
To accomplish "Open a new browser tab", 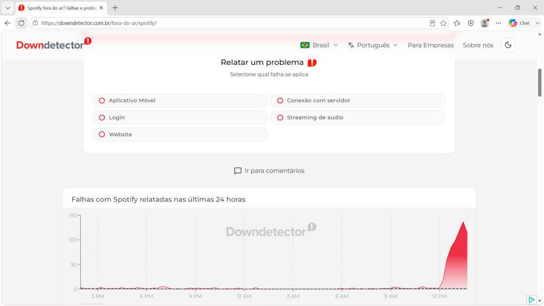I will [115, 7].
